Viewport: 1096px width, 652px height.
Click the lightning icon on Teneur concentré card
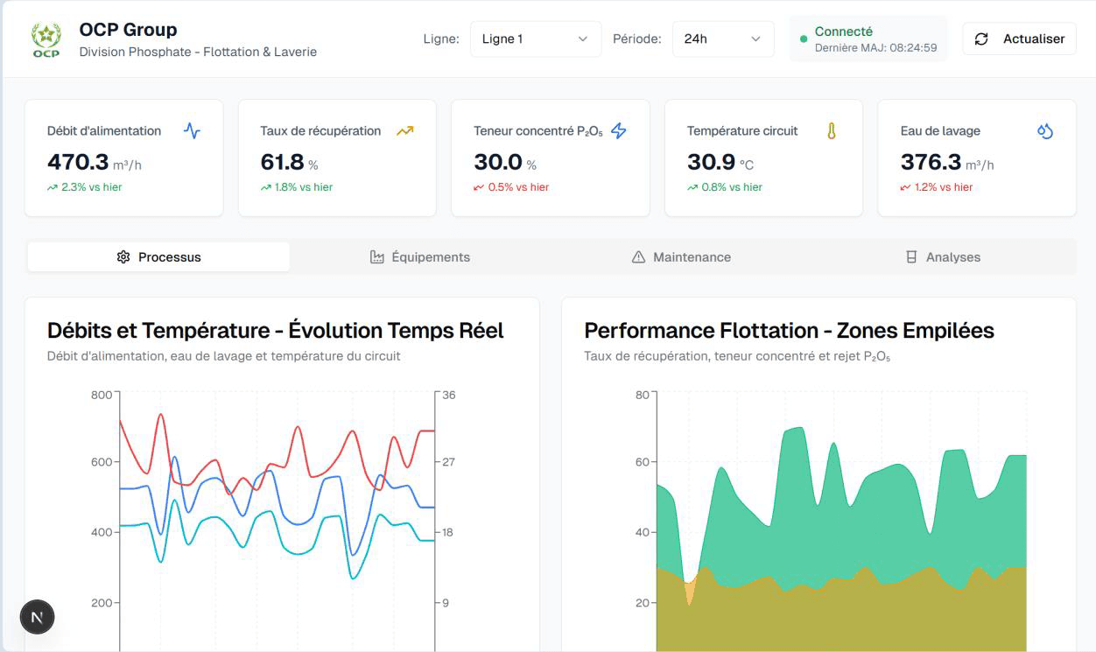point(619,131)
